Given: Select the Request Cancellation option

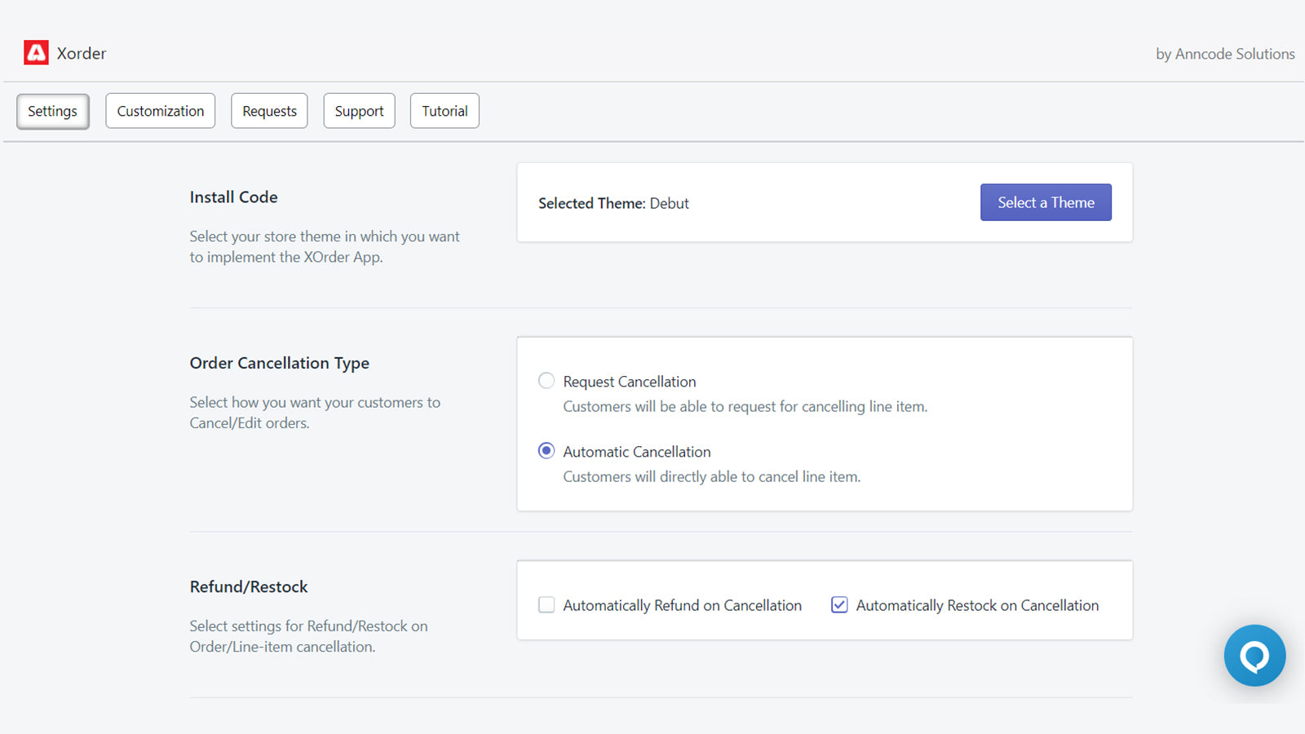Looking at the screenshot, I should [546, 380].
